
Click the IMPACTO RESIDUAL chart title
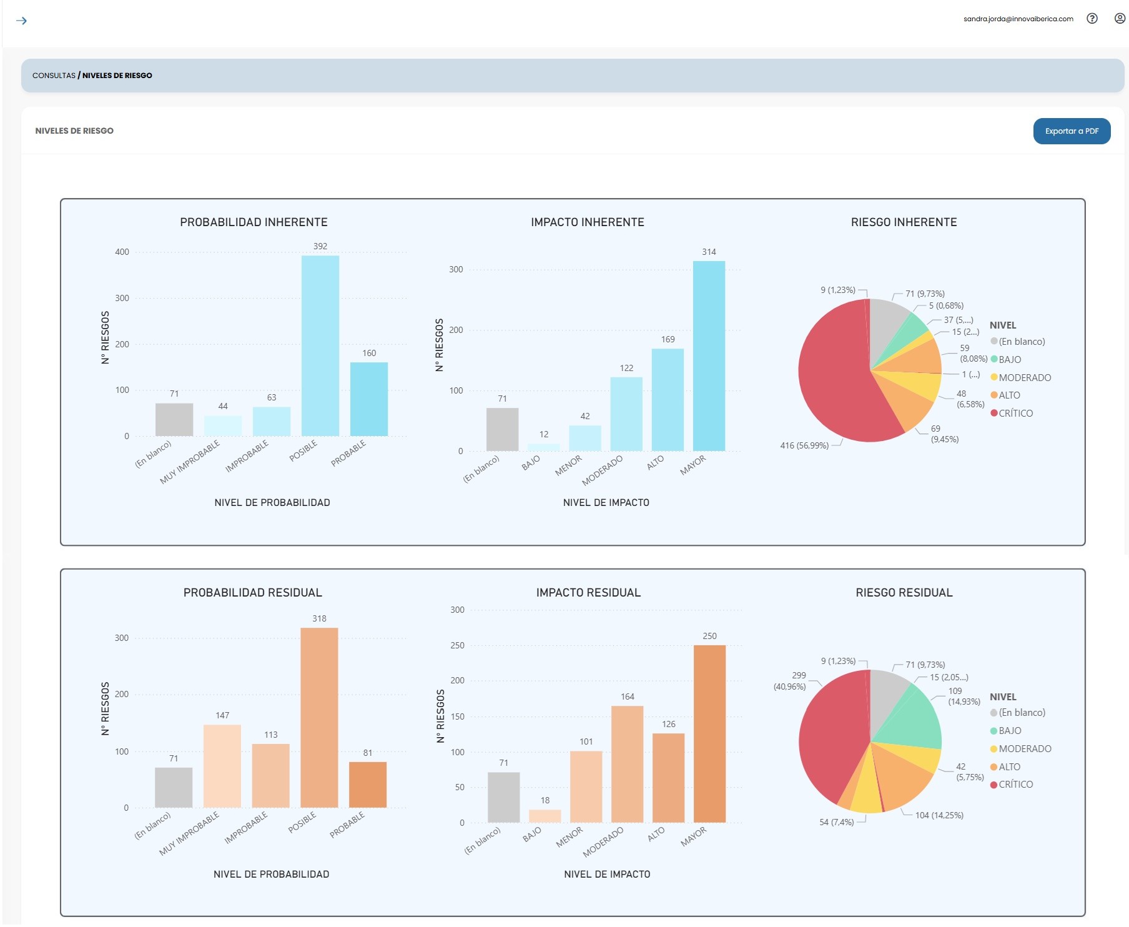588,593
